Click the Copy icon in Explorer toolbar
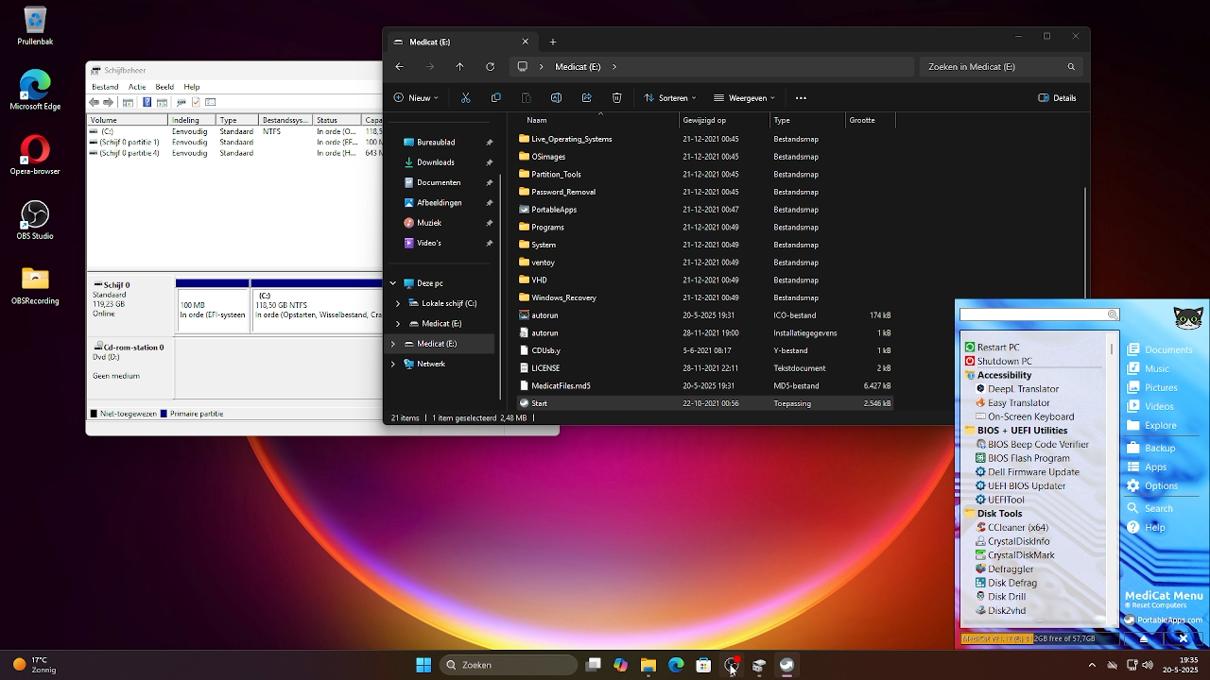The width and height of the screenshot is (1210, 680). coord(496,97)
